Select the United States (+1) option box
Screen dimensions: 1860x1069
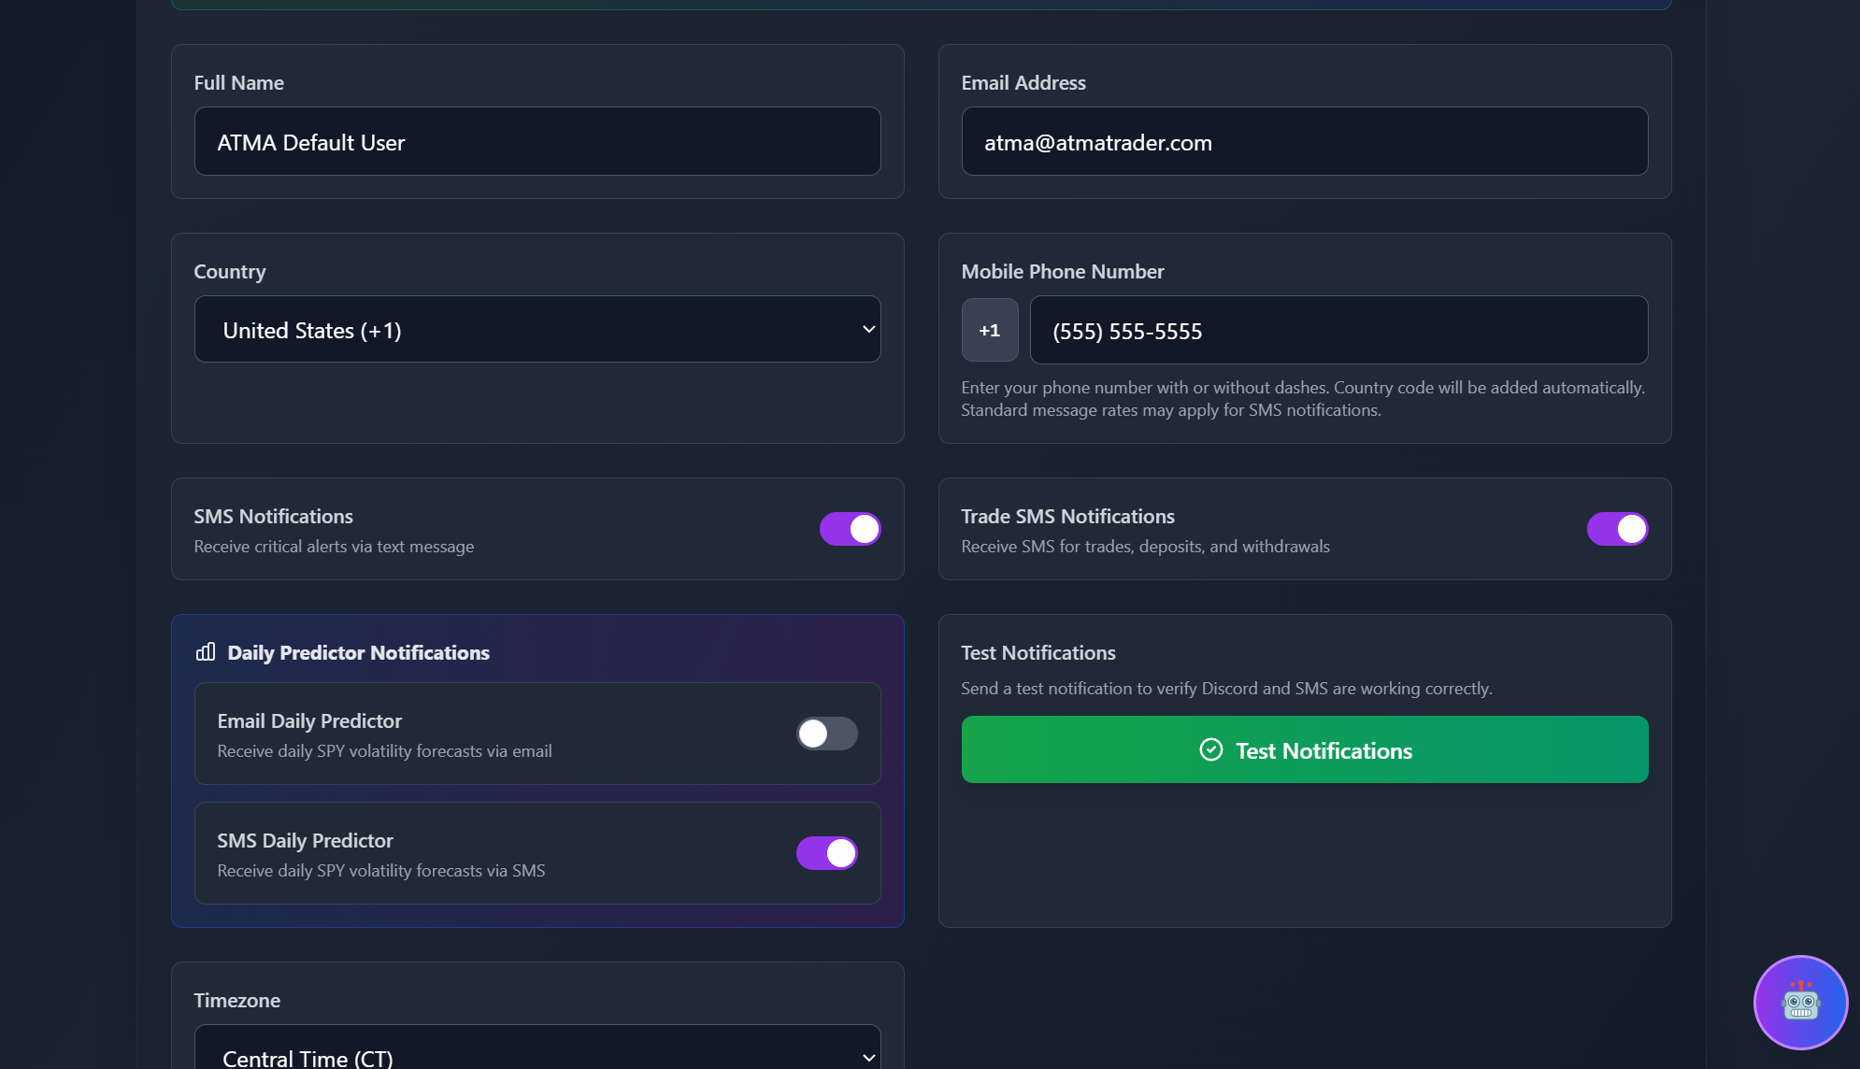point(537,329)
